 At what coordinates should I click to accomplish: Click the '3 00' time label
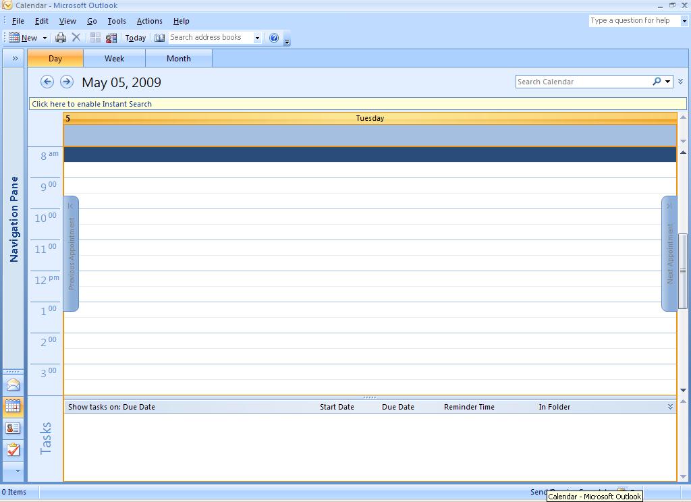pyautogui.click(x=49, y=372)
